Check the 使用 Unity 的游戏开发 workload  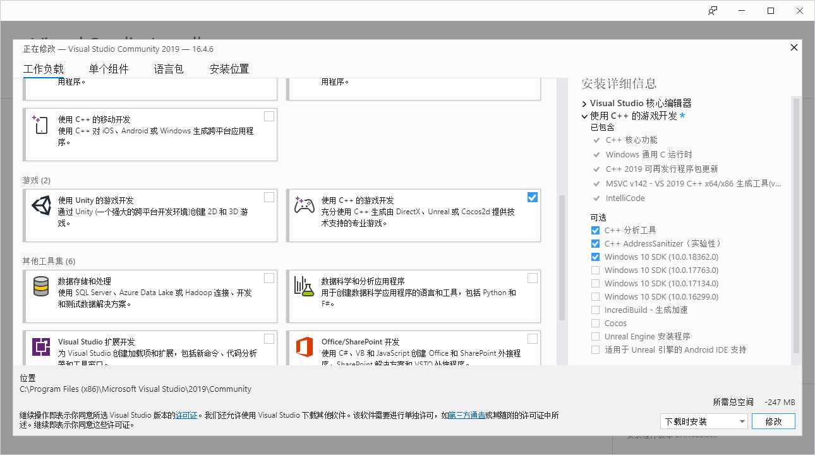coord(269,197)
